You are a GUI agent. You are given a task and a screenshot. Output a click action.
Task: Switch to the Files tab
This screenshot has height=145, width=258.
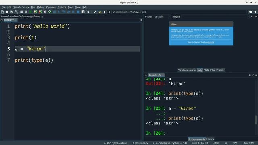212,70
